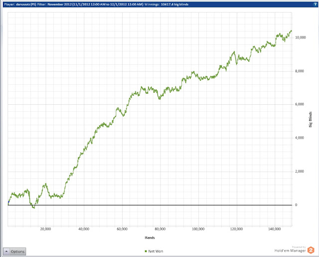Click the 80,000 hands axis label
The image size is (319, 257).
click(160, 229)
